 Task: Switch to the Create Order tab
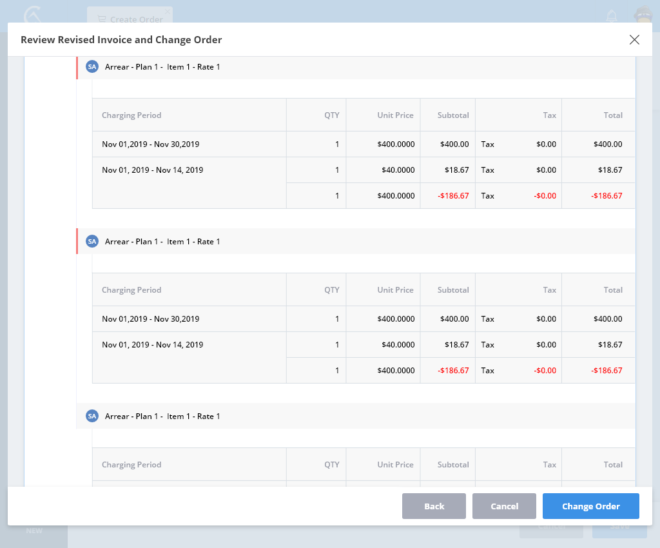[x=129, y=19]
